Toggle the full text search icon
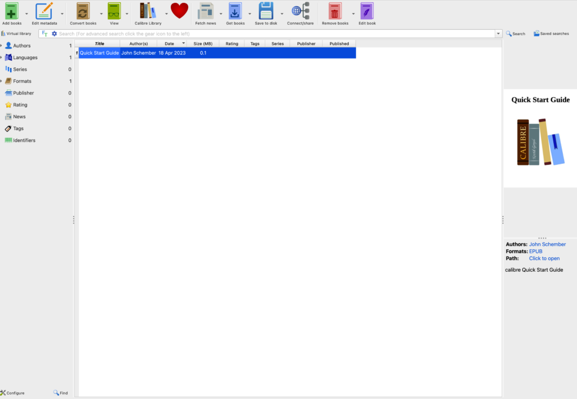Screen dimensions: 577x399 [x=45, y=34]
